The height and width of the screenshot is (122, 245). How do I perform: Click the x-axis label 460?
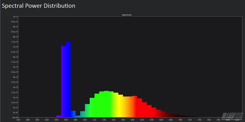click(x=66, y=120)
